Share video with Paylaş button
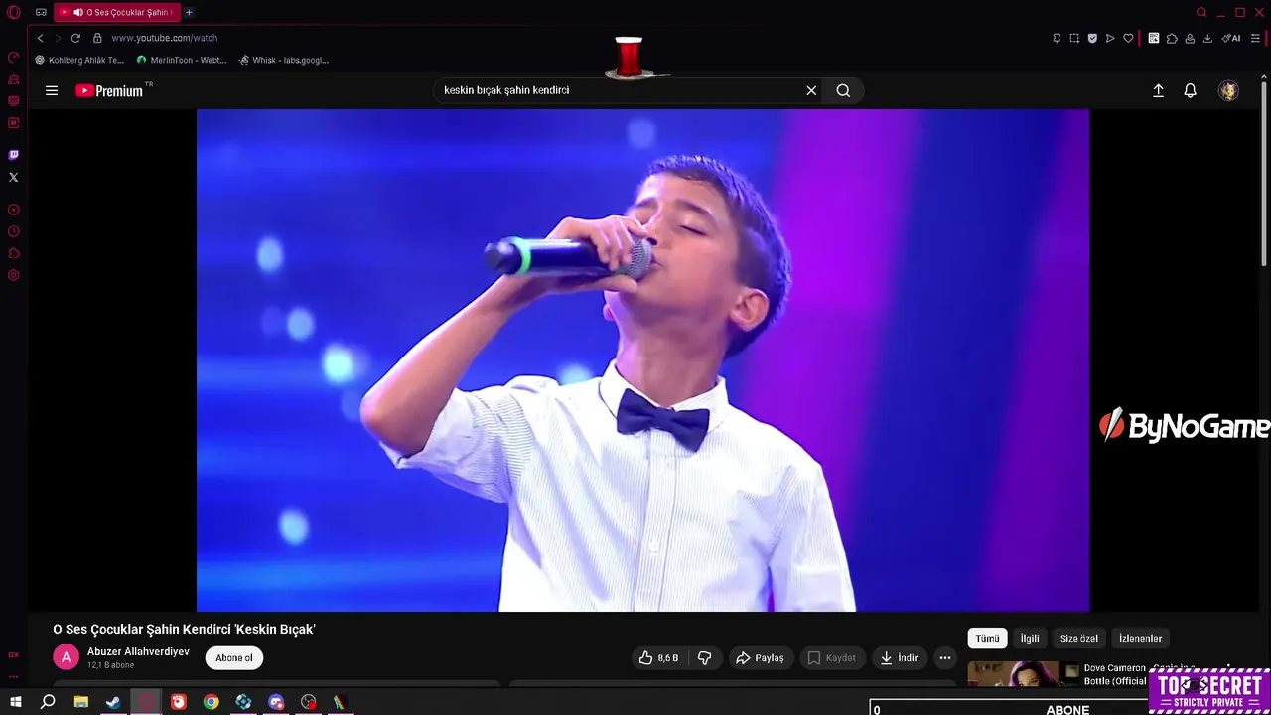The image size is (1271, 715). click(760, 657)
